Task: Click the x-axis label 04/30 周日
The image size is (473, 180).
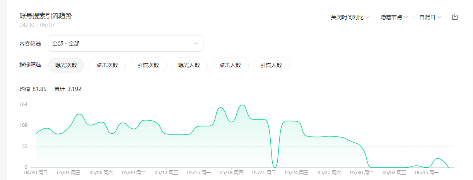Action: point(36,173)
